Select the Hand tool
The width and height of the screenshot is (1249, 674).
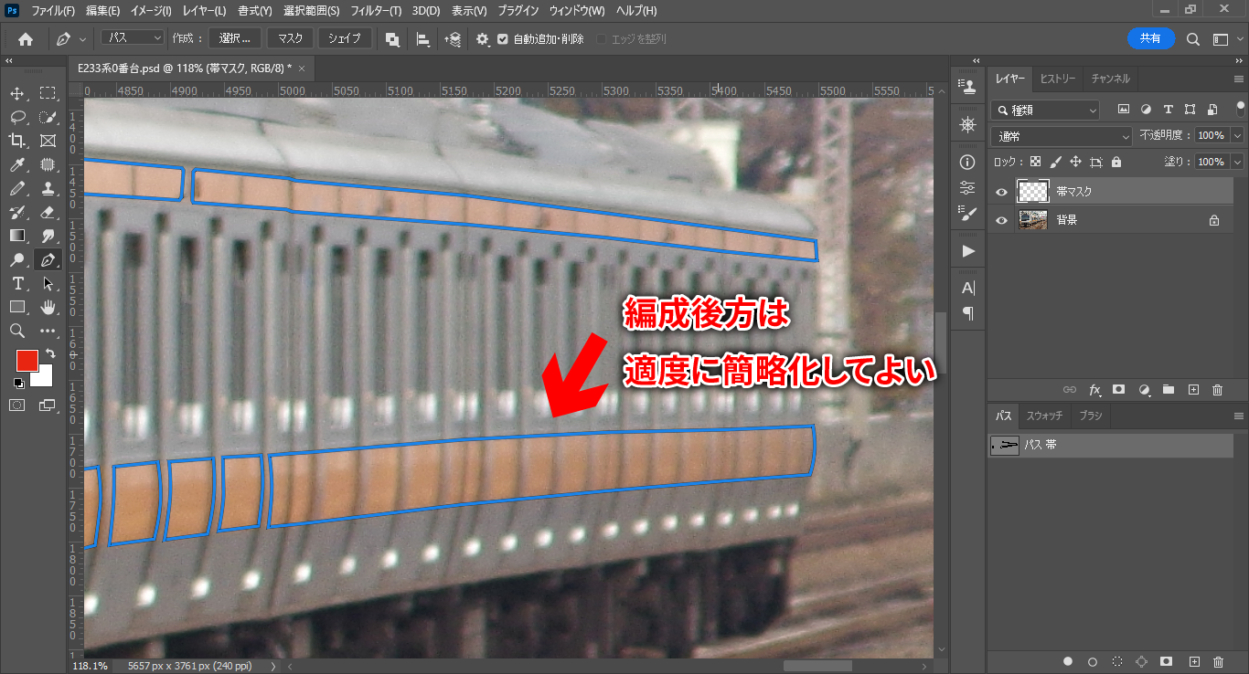[48, 307]
